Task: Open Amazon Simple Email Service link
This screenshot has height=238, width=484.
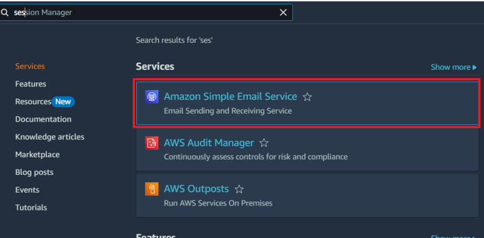Action: pyautogui.click(x=230, y=97)
